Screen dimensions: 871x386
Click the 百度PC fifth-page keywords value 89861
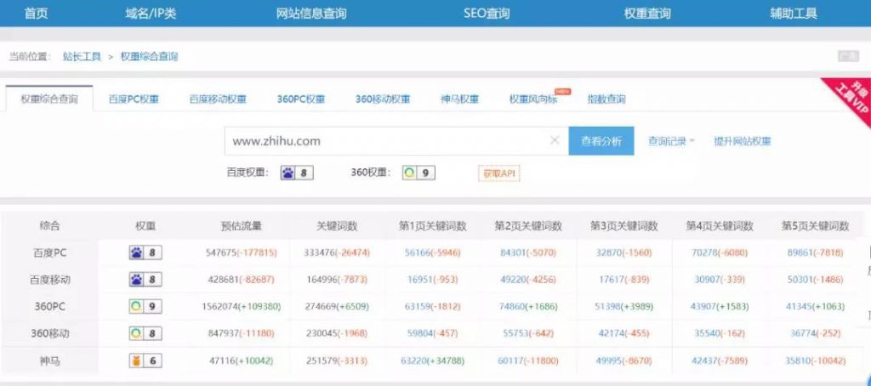coord(800,253)
